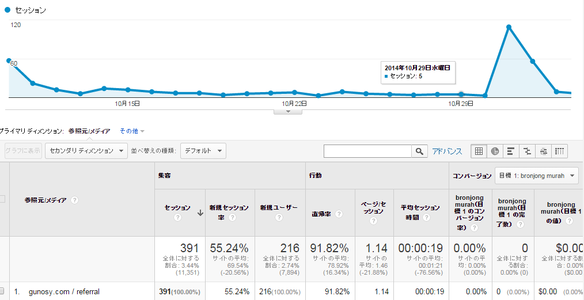Click the search magnifier button
The image size is (584, 300).
point(419,151)
